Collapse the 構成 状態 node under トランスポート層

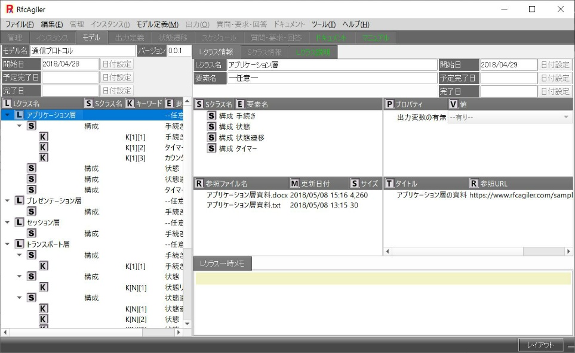[20, 276]
